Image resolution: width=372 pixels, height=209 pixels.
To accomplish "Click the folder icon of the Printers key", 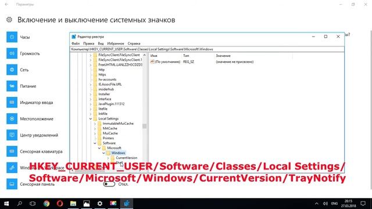I will click(99, 138).
